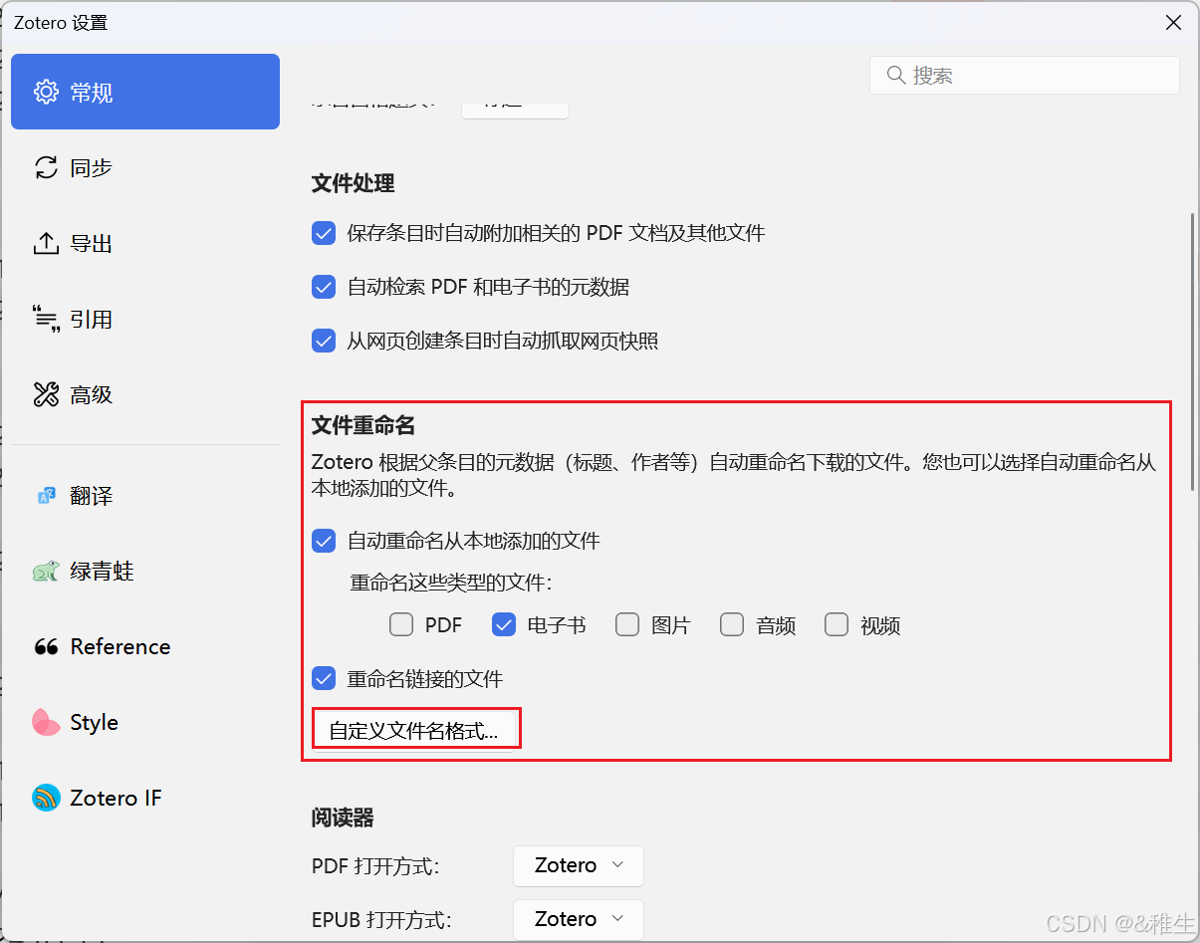Click the gear icon beside 常规
Viewport: 1200px width, 943px height.
point(46,93)
